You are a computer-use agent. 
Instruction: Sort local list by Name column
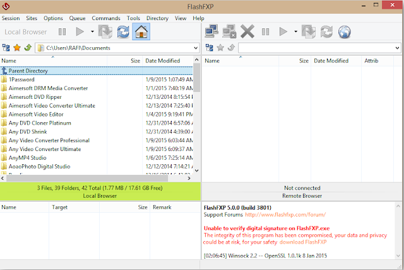(x=53, y=61)
